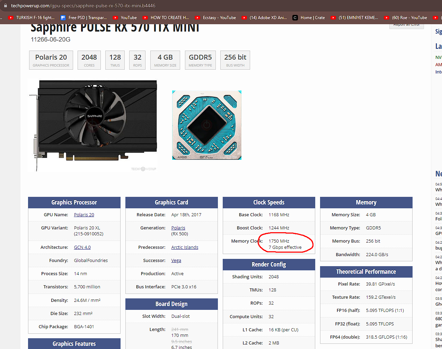
Task: Open the EMNİYET KEME bookmark
Action: pyautogui.click(x=354, y=18)
